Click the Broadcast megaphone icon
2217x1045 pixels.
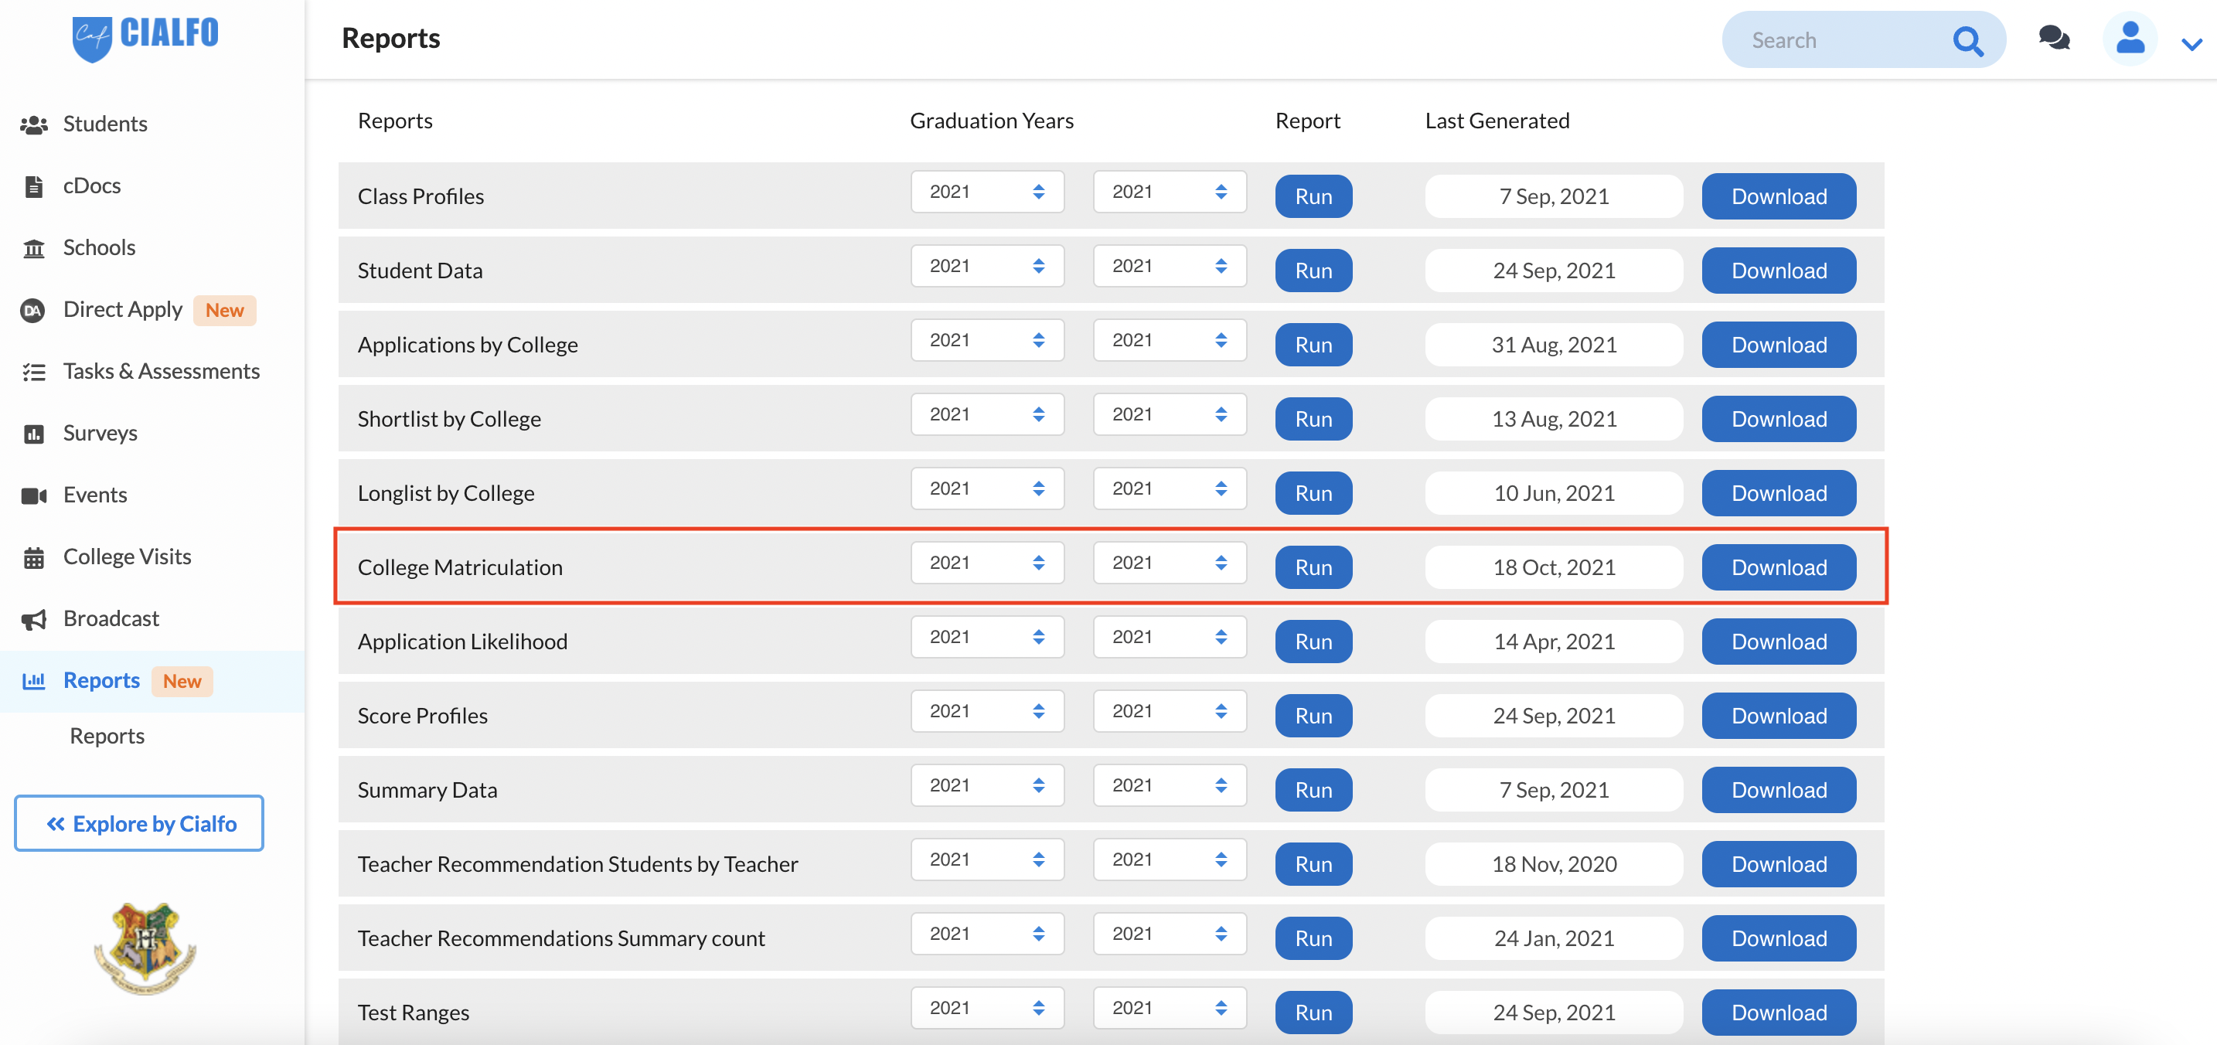[x=35, y=618]
